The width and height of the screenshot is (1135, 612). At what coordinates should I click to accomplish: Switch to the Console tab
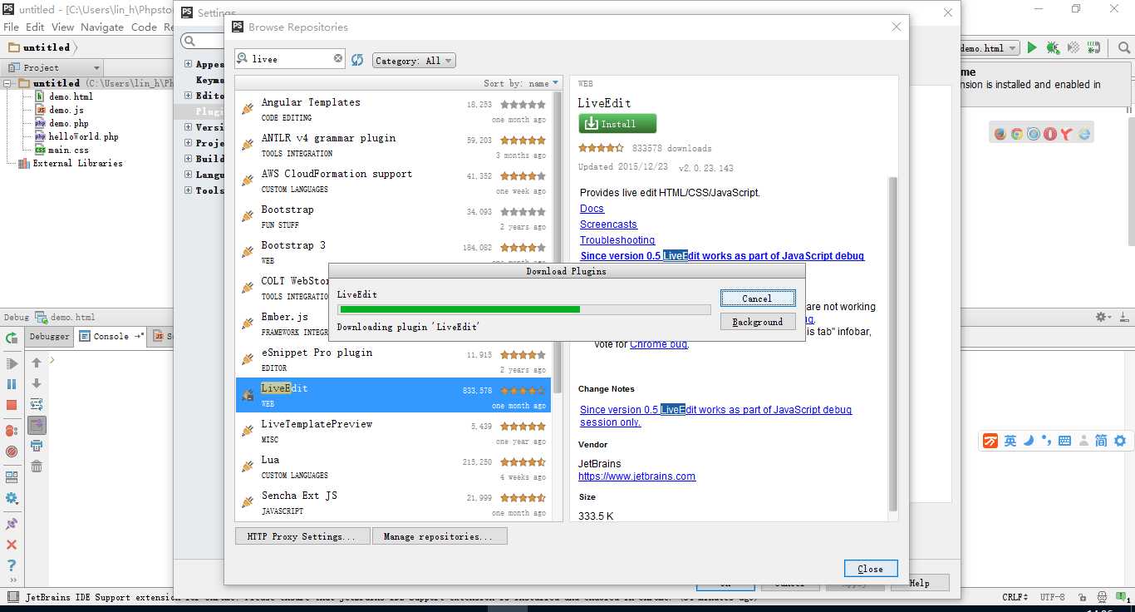(111, 337)
